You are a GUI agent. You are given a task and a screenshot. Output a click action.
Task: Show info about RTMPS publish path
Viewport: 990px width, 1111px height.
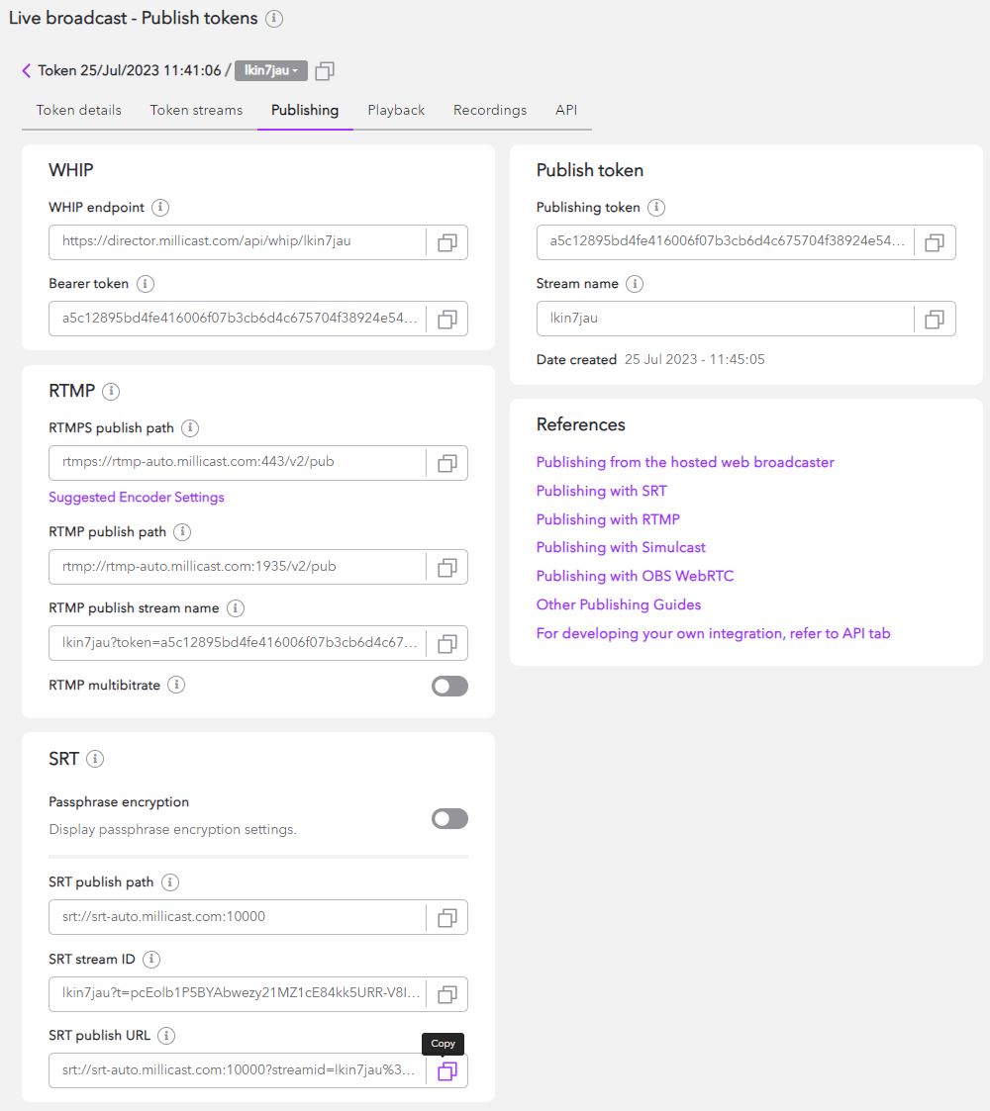tap(189, 427)
